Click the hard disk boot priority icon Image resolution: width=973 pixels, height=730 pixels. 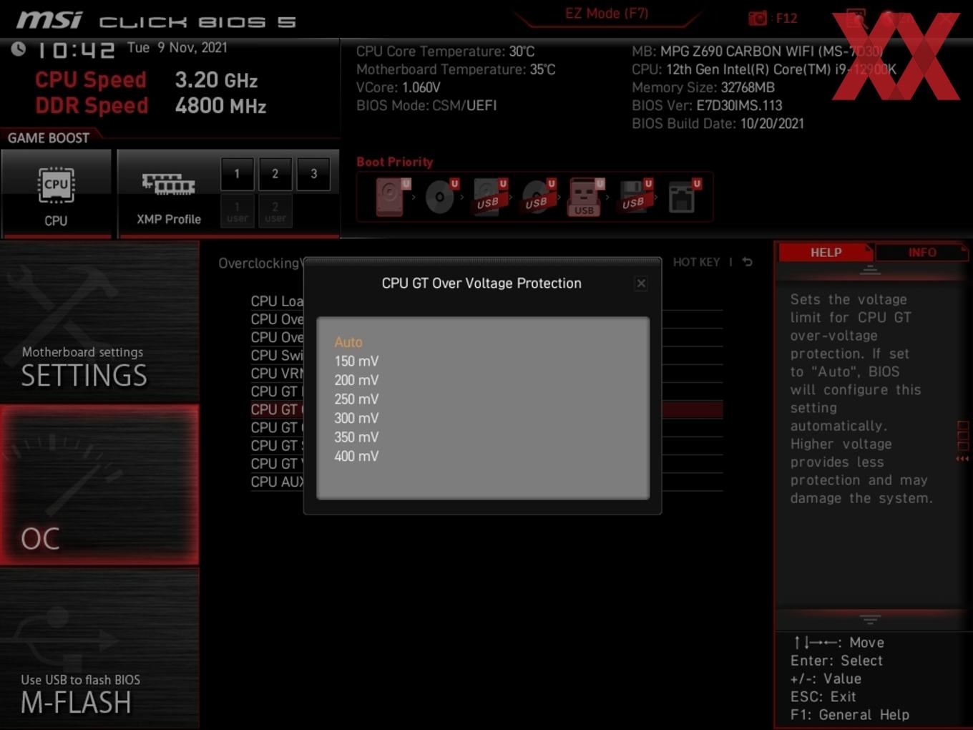click(x=392, y=196)
